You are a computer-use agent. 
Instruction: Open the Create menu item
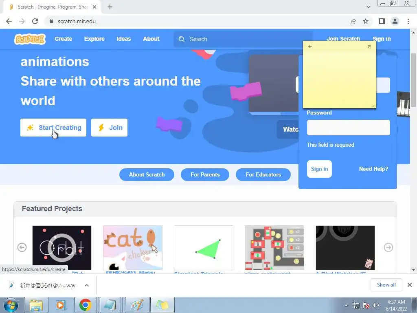[x=63, y=39]
